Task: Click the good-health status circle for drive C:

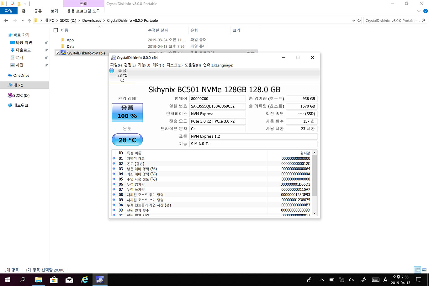Action: click(x=112, y=71)
